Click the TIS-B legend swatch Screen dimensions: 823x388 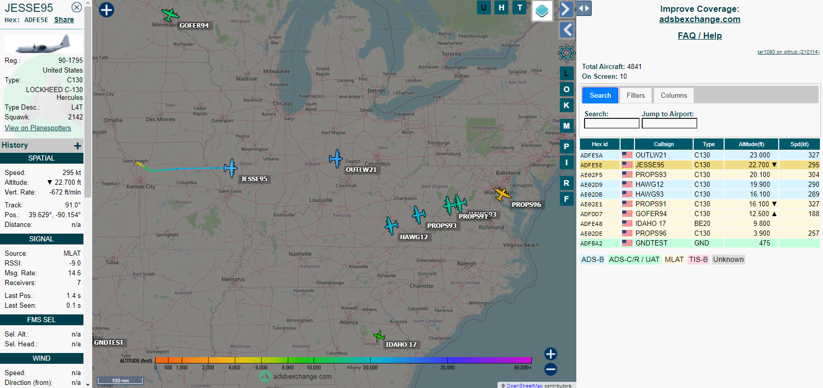tap(698, 259)
